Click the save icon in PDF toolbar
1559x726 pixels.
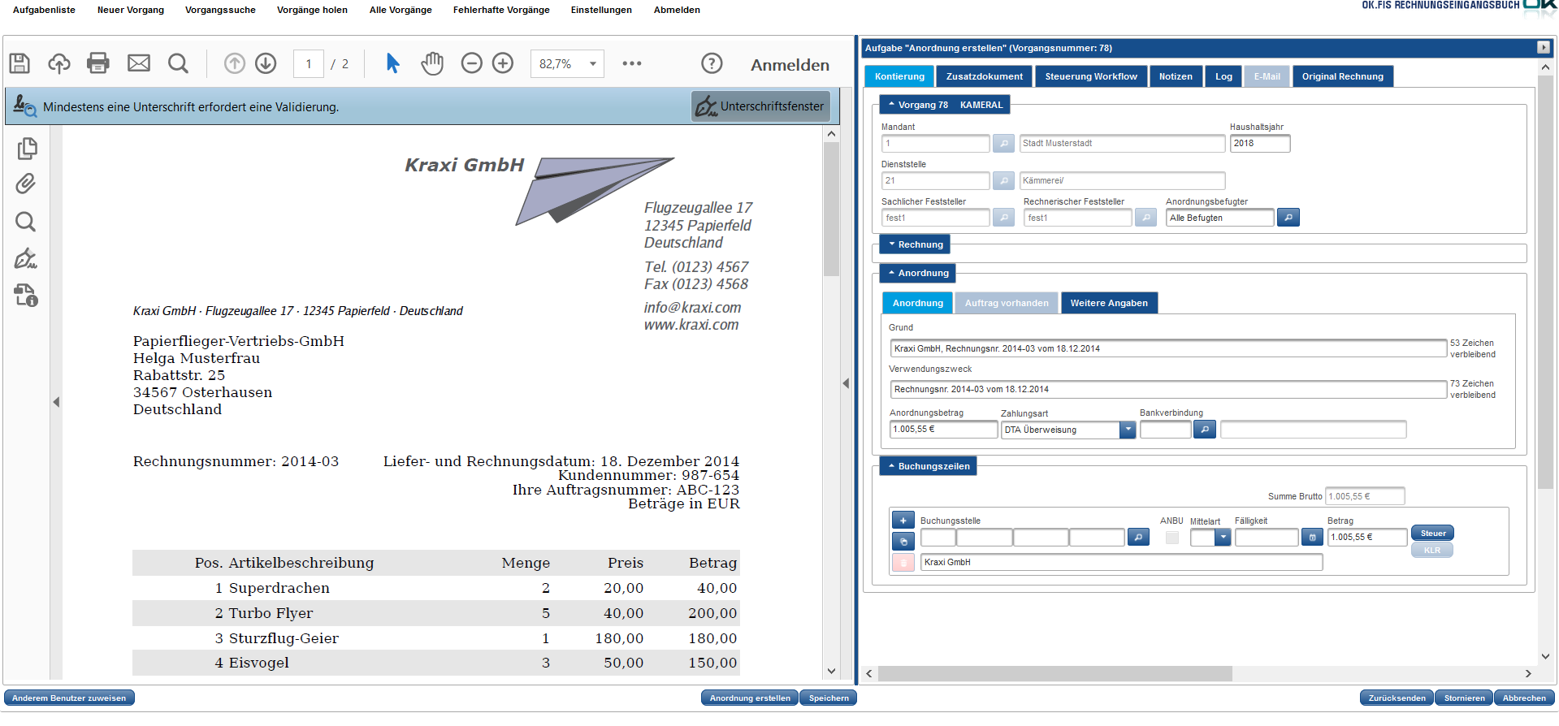[x=19, y=63]
